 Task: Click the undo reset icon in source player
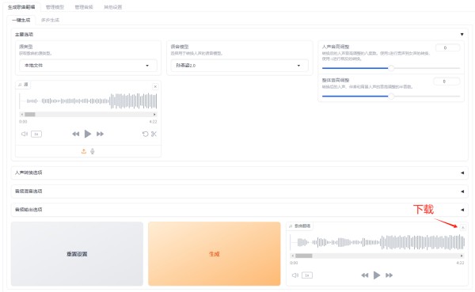pyautogui.click(x=146, y=134)
